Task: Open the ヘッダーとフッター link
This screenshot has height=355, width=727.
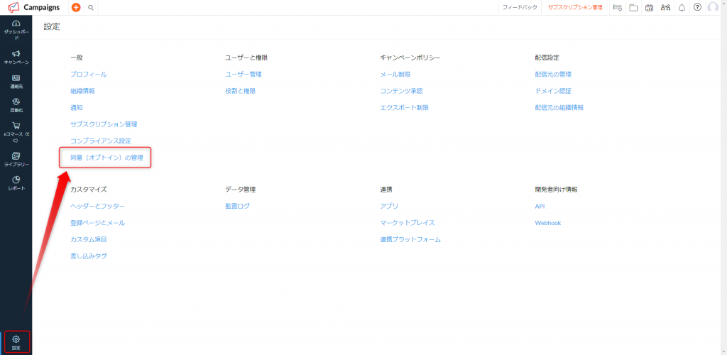Action: pos(97,206)
